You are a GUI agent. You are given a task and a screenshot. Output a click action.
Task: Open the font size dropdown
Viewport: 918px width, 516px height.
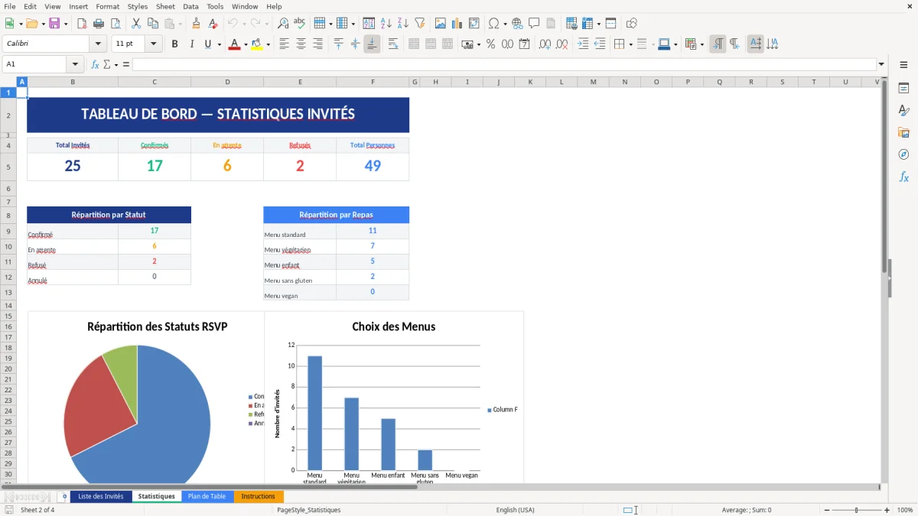coord(155,44)
